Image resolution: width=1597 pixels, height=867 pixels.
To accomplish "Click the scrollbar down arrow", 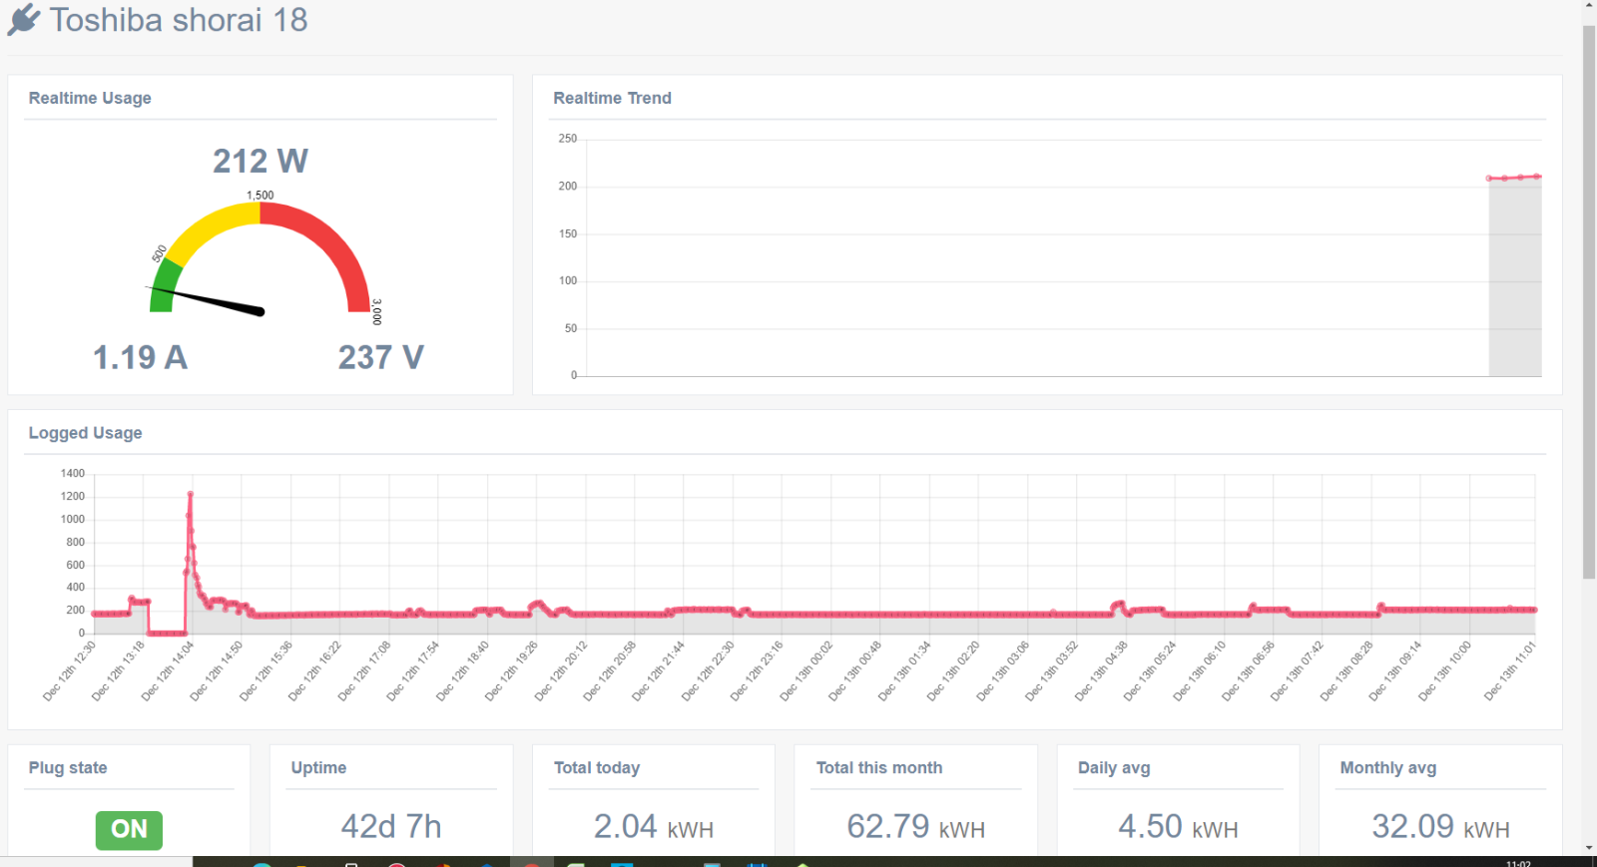I will 1589,848.
